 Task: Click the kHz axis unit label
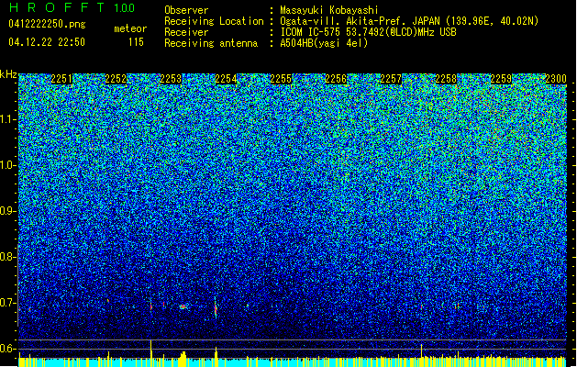[8, 74]
